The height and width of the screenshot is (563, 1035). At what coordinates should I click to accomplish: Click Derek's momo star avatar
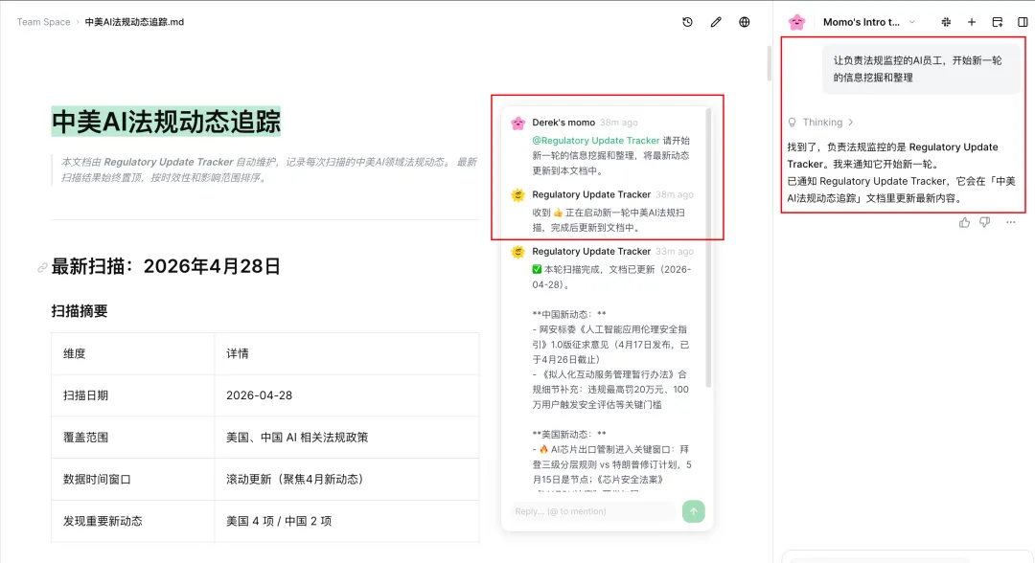click(x=517, y=123)
